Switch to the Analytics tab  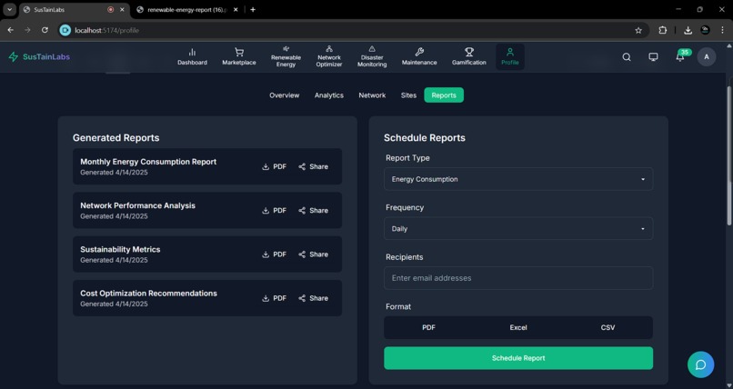[329, 95]
